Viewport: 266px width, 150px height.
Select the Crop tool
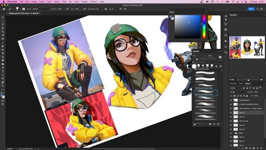tap(3, 32)
